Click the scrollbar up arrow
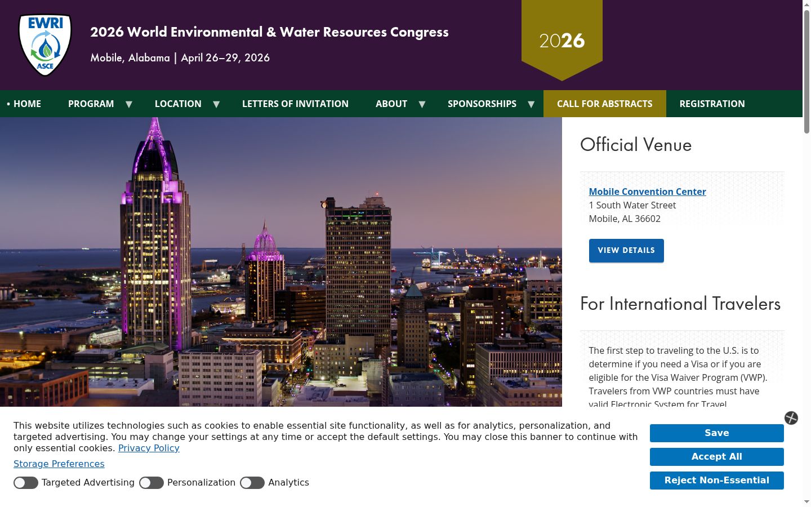The width and height of the screenshot is (811, 507). tap(806, 5)
